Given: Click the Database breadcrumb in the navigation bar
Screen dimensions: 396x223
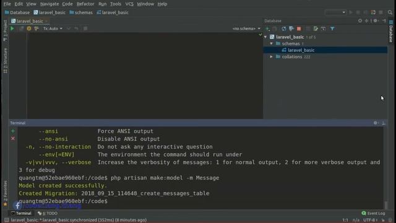Looking at the screenshot, I should tap(17, 12).
